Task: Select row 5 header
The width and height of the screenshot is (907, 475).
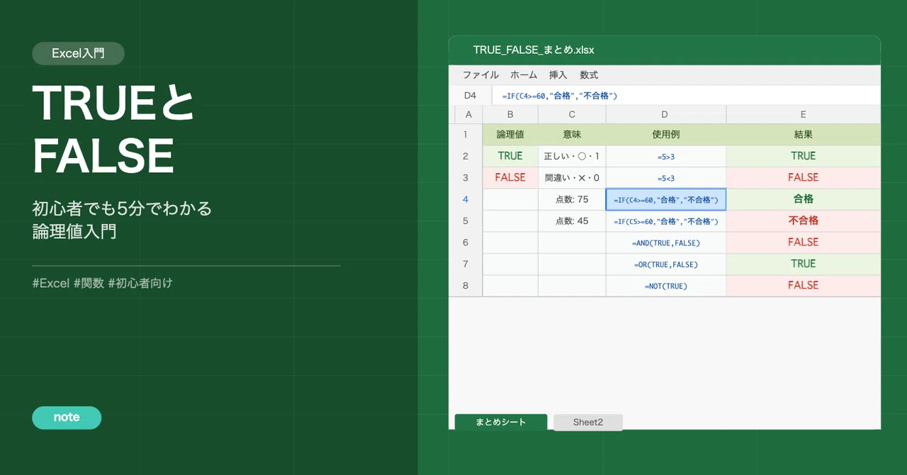Action: point(466,220)
